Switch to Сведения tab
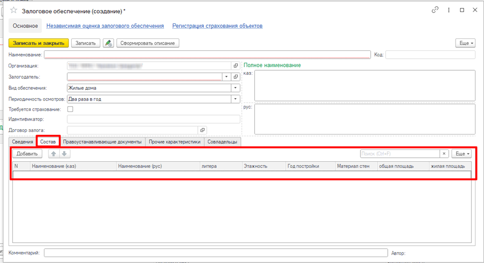 pos(22,142)
